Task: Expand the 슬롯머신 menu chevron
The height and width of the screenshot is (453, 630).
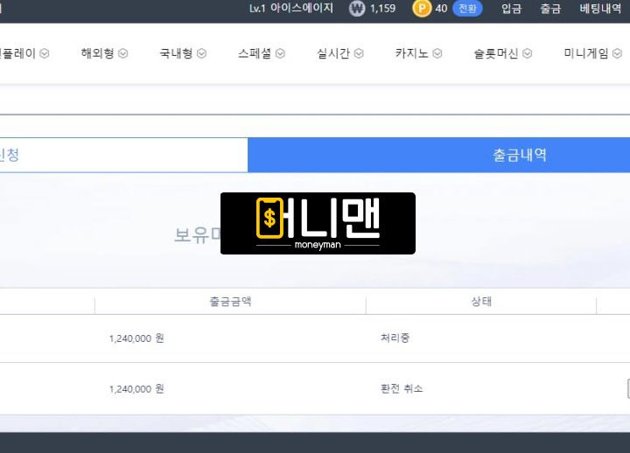Action: point(528,53)
